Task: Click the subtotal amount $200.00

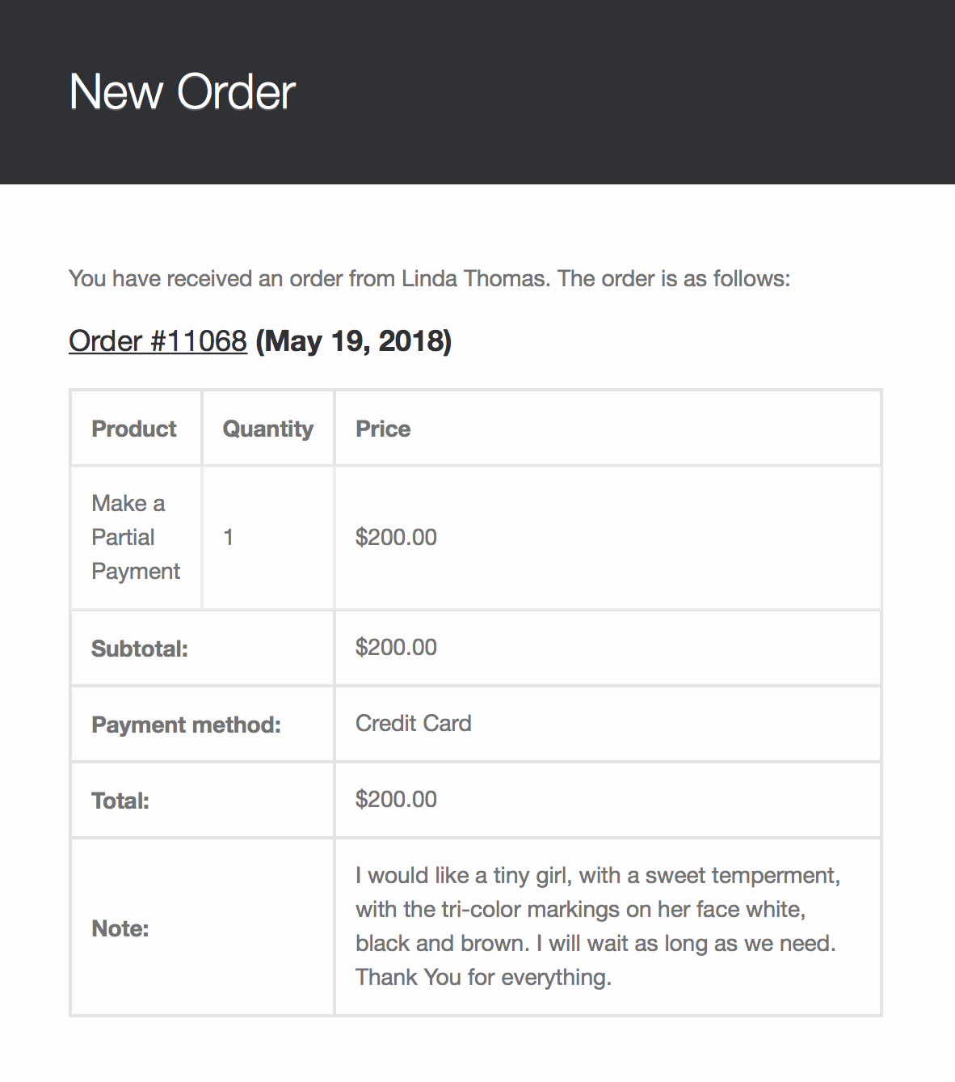Action: click(x=396, y=647)
